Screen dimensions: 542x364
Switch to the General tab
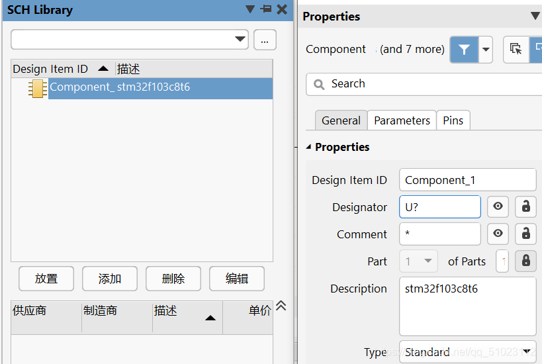pos(341,120)
